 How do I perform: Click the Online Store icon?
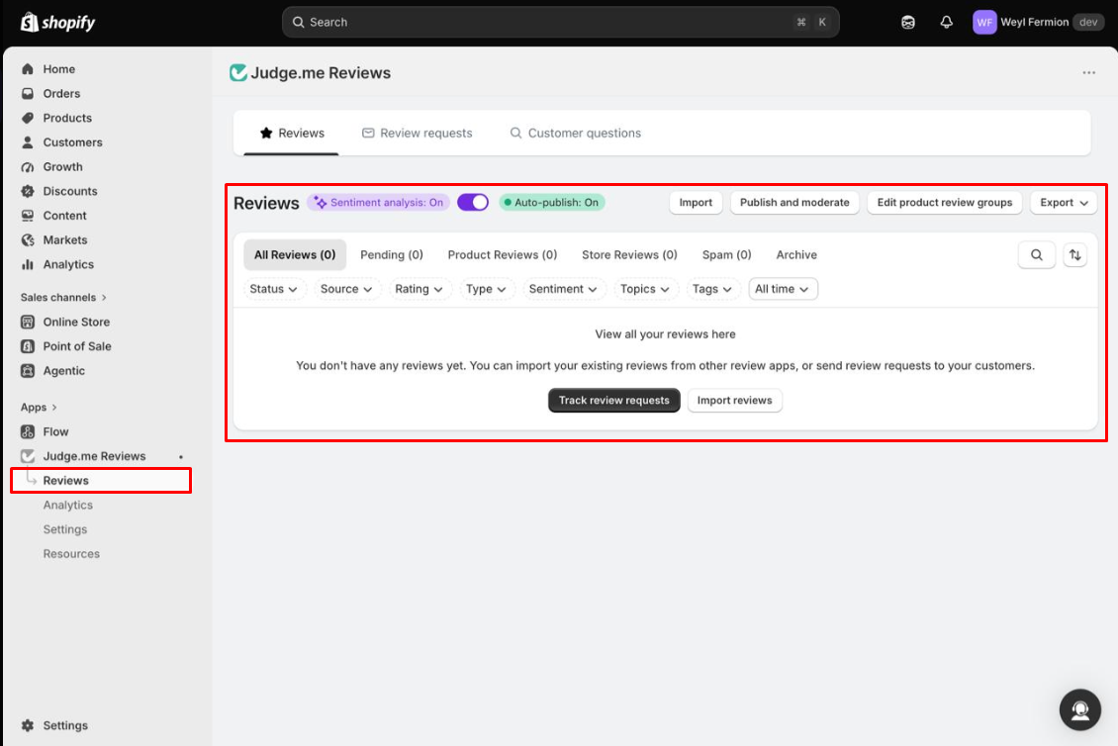pos(28,322)
